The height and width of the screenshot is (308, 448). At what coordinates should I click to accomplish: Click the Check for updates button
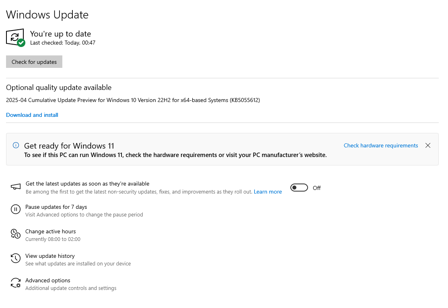(34, 61)
